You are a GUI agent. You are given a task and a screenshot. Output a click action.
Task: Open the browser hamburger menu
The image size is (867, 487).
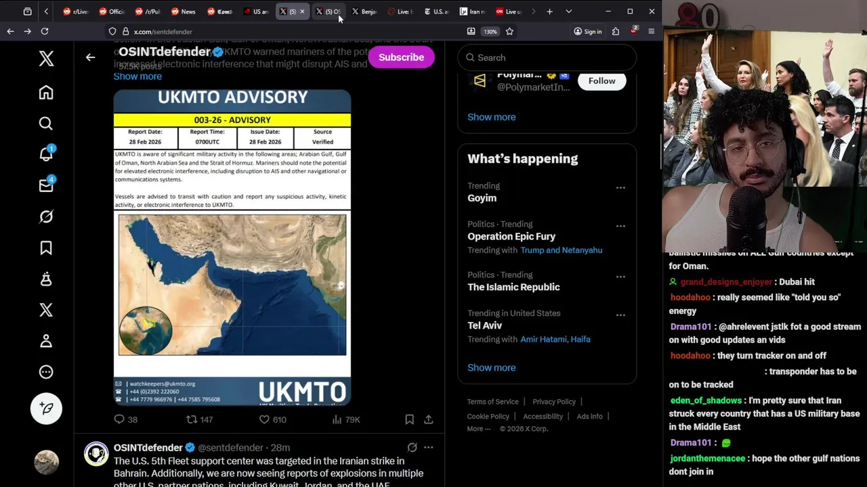(651, 31)
